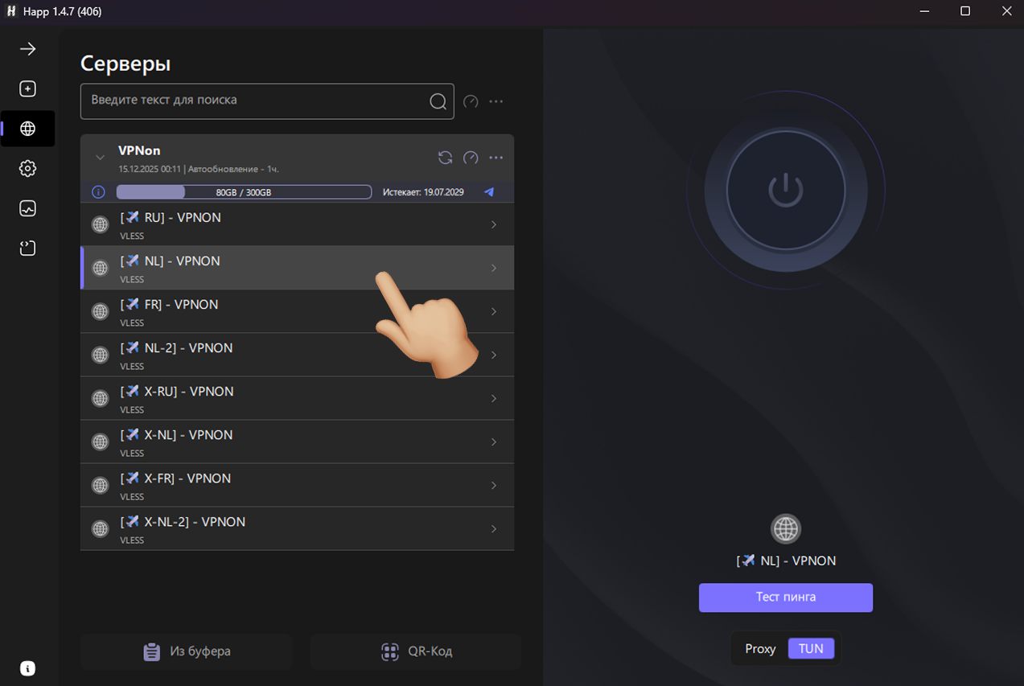1024x686 pixels.
Task: Click the Тест пинга button
Action: [786, 598]
